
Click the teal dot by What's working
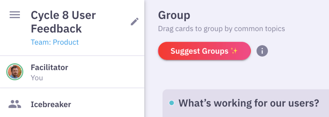click(x=172, y=103)
